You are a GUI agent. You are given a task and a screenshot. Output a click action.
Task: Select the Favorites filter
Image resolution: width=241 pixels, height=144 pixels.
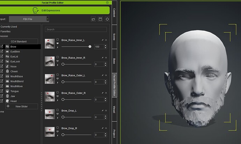point(6,31)
